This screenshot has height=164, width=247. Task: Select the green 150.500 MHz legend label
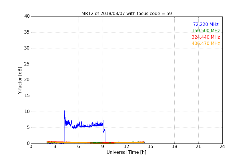click(206, 30)
